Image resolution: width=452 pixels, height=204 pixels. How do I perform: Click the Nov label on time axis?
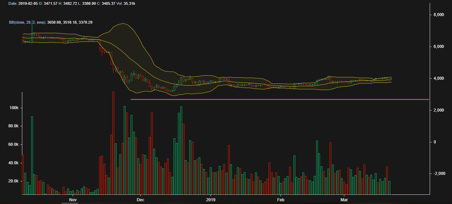pyautogui.click(x=72, y=199)
